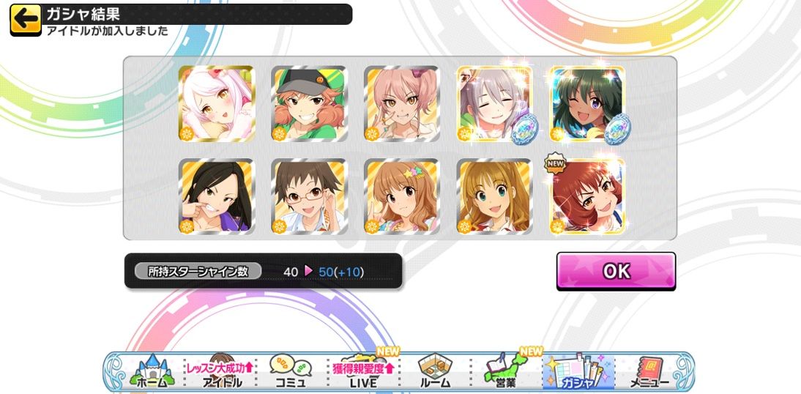Select the white-haired idol card with pink bow
801x394 pixels.
[x=217, y=104]
